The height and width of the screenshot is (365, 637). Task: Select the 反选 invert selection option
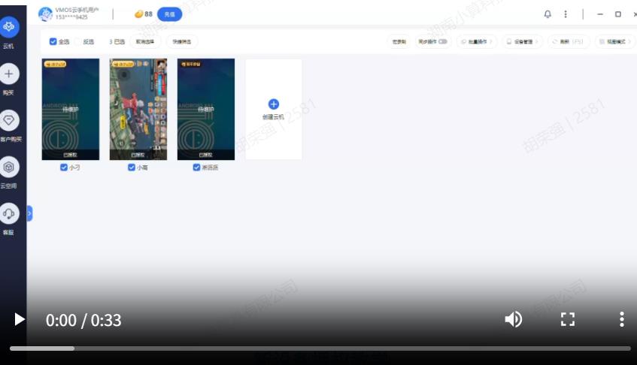(x=79, y=42)
